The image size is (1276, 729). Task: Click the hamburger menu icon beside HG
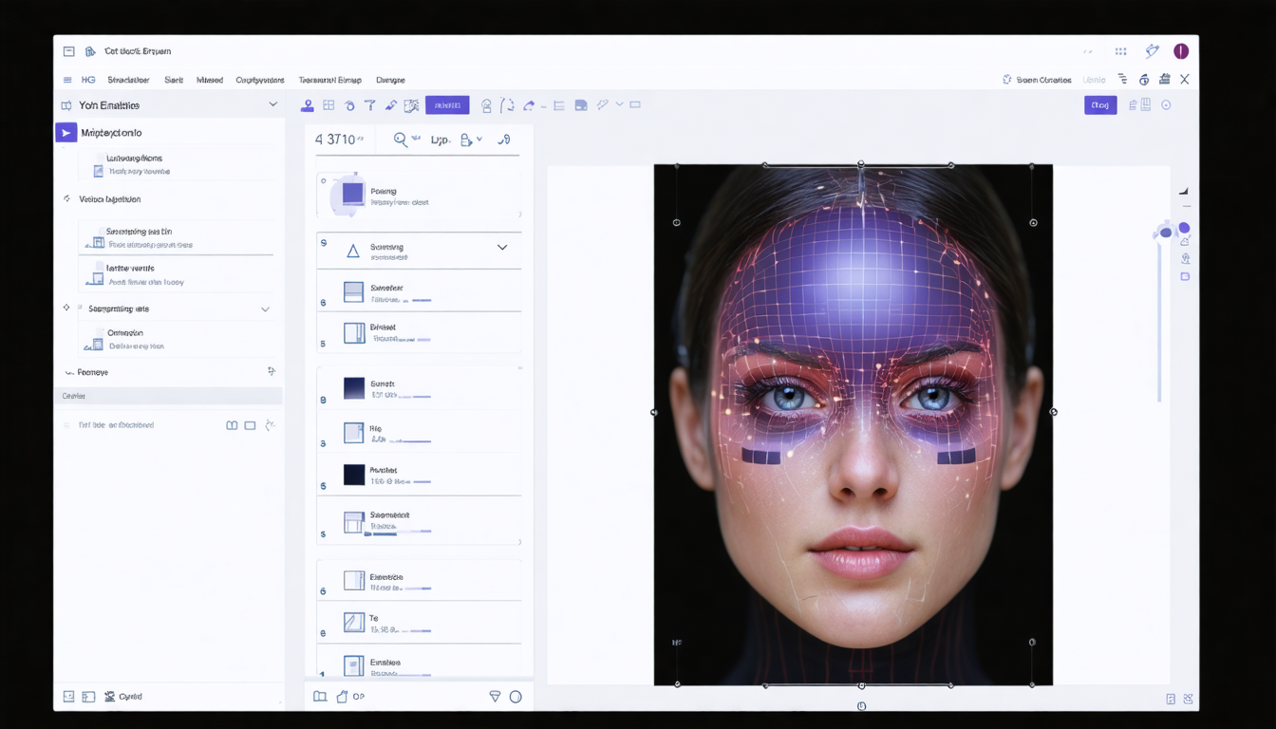[x=67, y=81]
